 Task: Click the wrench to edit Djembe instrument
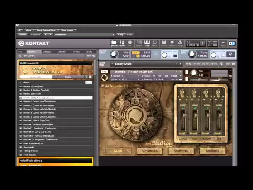[104, 72]
